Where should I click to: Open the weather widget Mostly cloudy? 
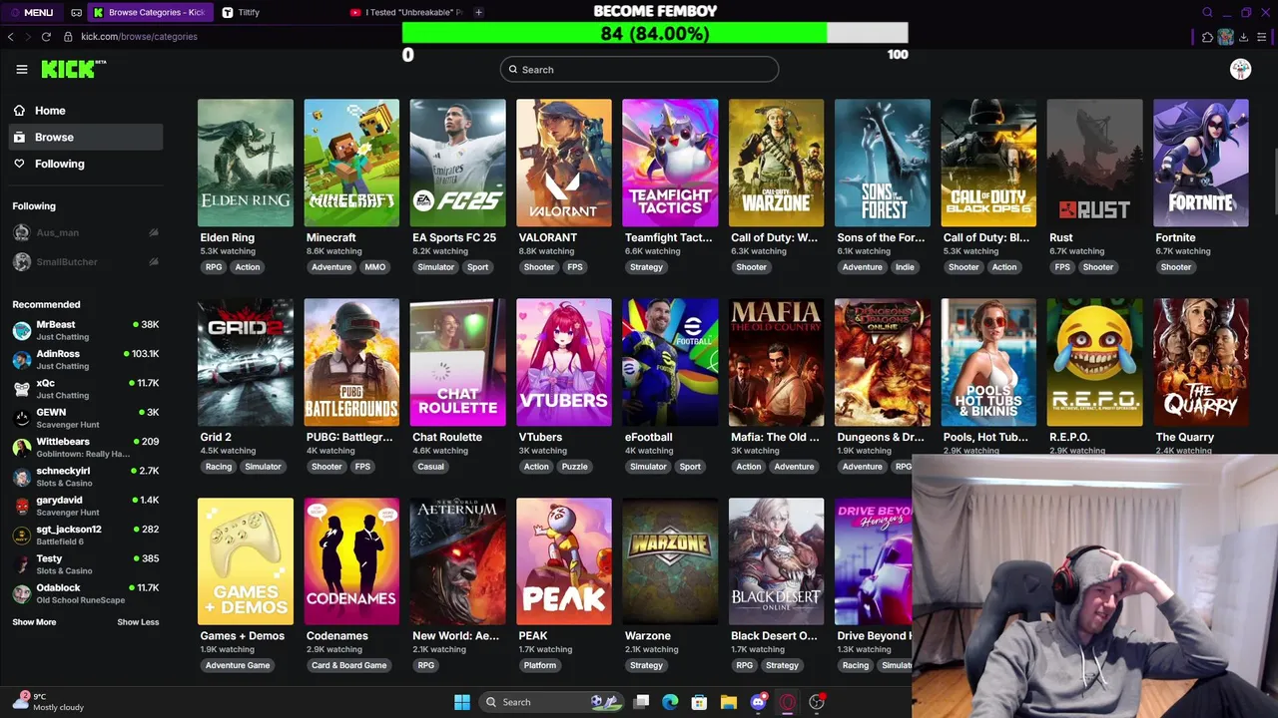point(50,702)
